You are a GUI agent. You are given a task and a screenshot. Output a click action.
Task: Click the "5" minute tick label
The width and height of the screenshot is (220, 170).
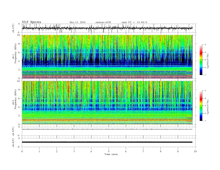point(109,151)
